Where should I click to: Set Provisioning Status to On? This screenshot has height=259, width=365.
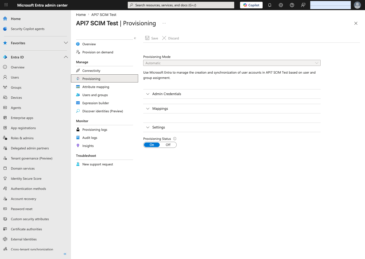click(152, 145)
